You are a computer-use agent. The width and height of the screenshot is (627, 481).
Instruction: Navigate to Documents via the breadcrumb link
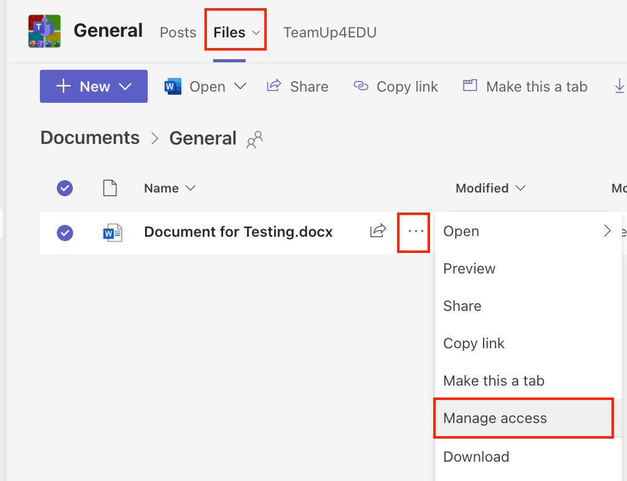pos(89,137)
